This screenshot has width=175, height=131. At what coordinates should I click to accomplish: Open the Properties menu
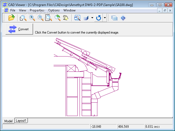pos(37,10)
